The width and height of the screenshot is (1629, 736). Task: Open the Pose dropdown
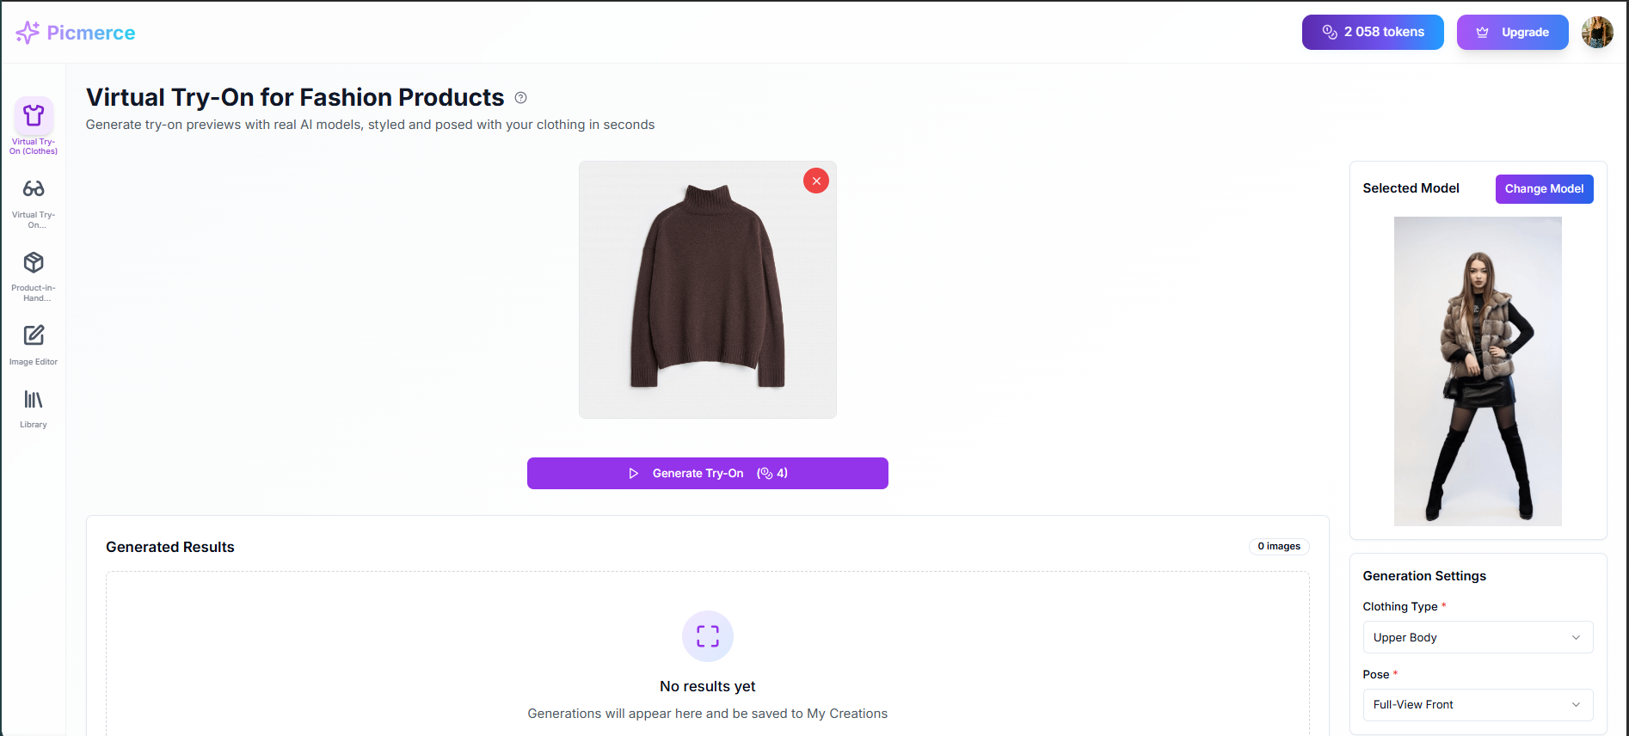point(1477,705)
